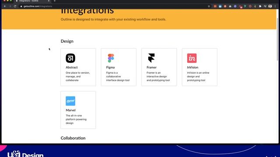Click the purple circle extension icon
The height and width of the screenshot is (157, 280).
click(235, 6)
